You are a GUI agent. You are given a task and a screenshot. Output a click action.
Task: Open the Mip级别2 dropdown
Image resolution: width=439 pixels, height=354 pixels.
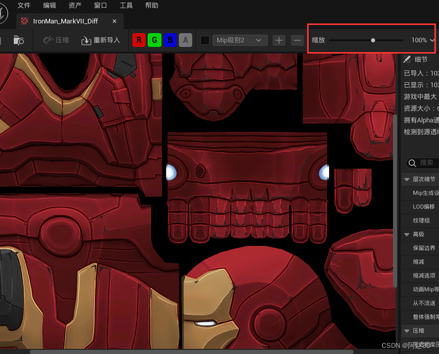(240, 40)
